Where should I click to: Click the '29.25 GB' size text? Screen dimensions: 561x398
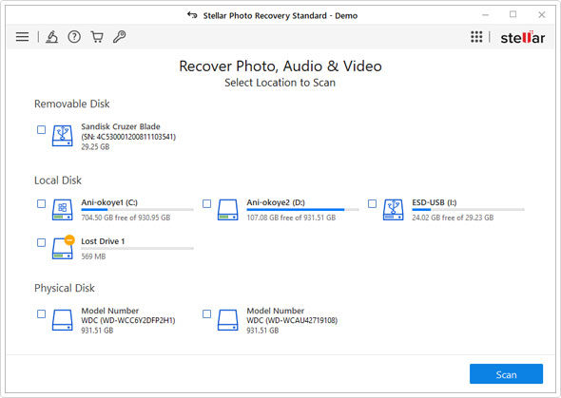[95, 146]
